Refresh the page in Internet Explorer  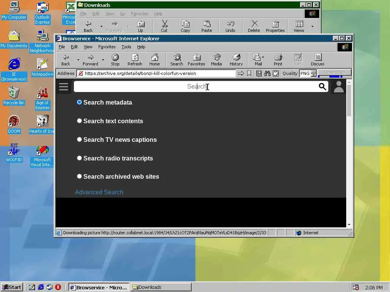click(x=135, y=60)
